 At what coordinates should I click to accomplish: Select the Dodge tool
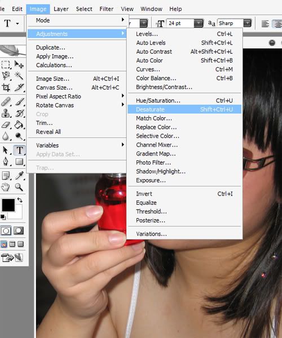[19, 136]
